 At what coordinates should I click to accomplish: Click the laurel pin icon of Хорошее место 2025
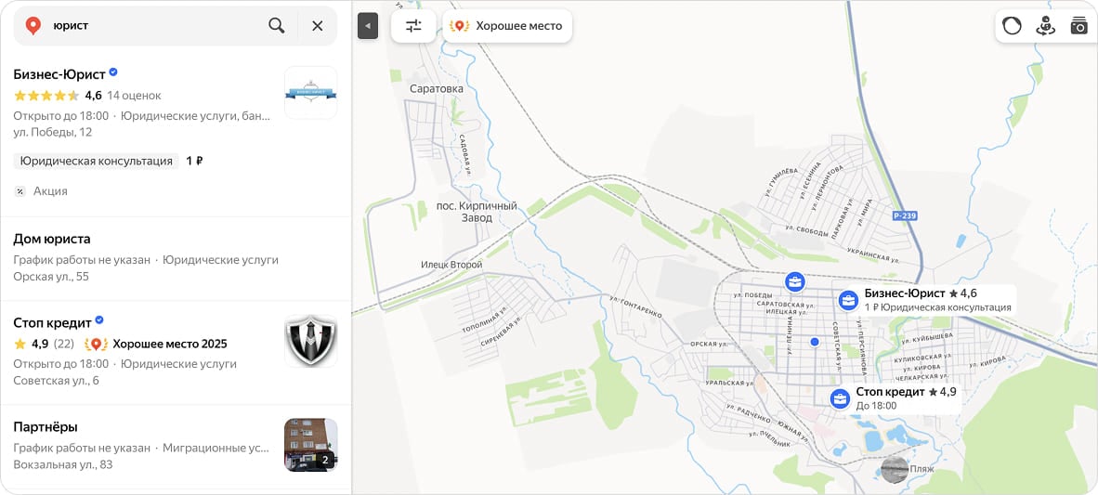pyautogui.click(x=96, y=345)
